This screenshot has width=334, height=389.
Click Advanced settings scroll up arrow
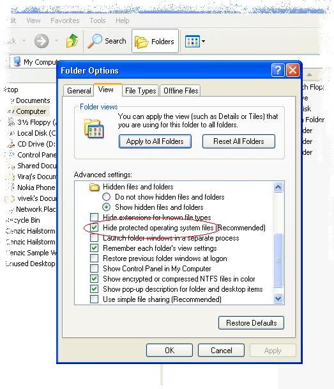coord(278,187)
